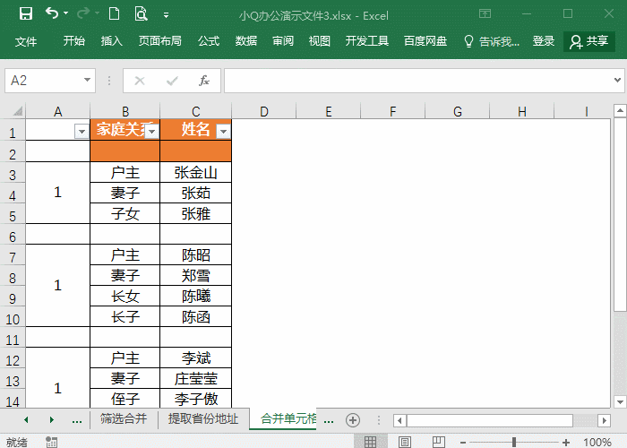This screenshot has height=448, width=627.
Task: Switch to the 筛选合并 sheet tab
Action: [x=124, y=418]
